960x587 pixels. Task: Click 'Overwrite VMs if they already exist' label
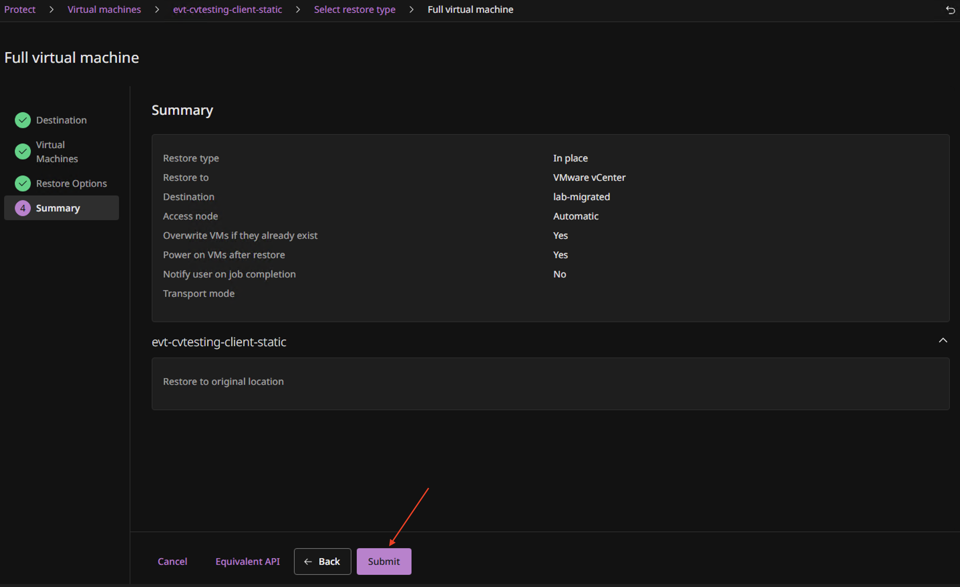[x=240, y=236]
